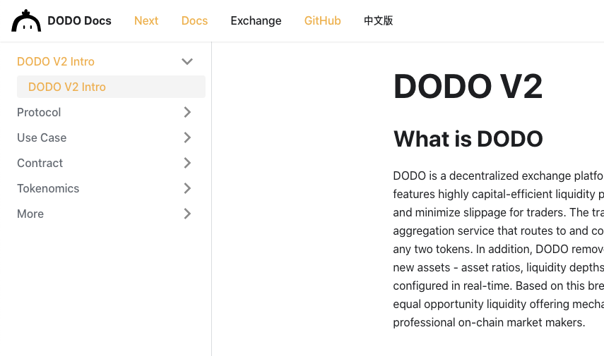Select the Tokenomics sidebar category
The image size is (604, 356).
pos(48,188)
